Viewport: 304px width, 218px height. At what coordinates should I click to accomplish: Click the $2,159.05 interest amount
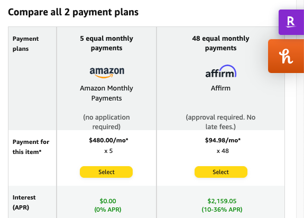pyautogui.click(x=222, y=201)
